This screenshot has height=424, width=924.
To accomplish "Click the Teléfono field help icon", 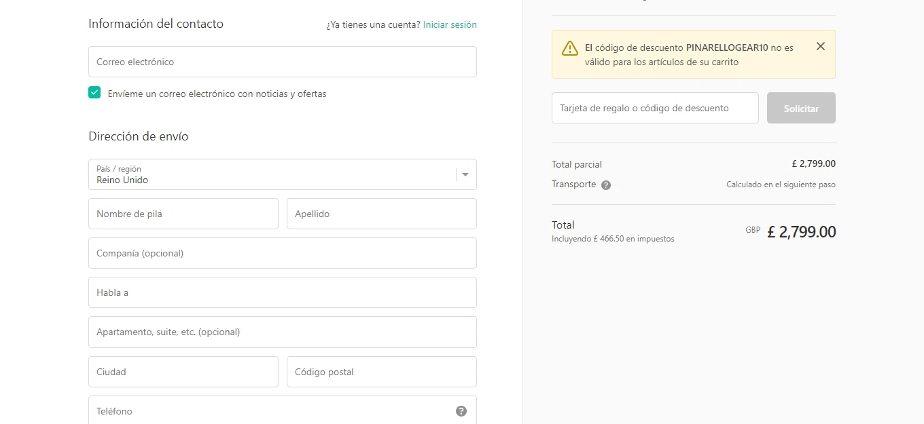I will [461, 411].
